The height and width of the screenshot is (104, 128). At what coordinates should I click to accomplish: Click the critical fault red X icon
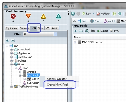[13, 16]
